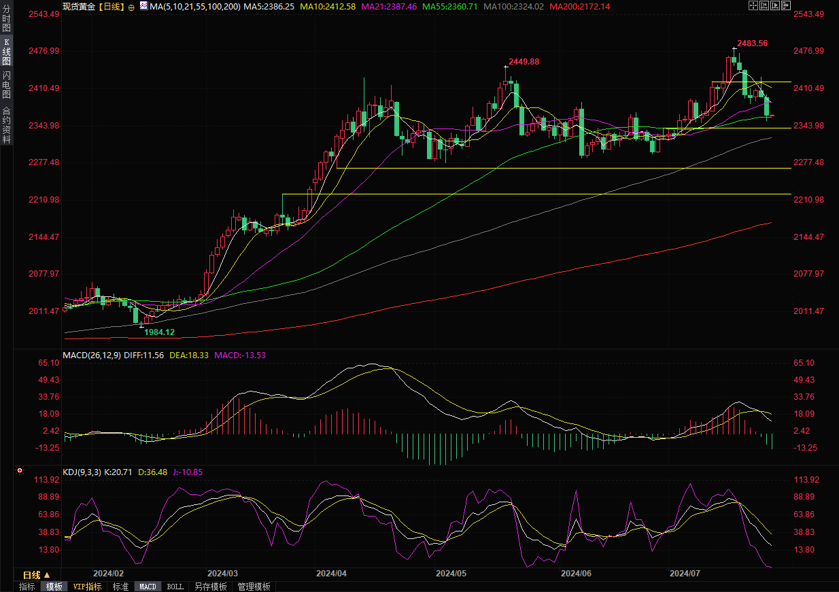This screenshot has width=839, height=592.
Task: Switch to 标准 template
Action: point(120,587)
